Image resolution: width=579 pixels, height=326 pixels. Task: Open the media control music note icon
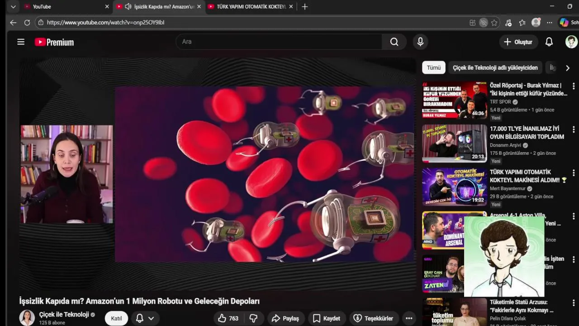coord(508,22)
